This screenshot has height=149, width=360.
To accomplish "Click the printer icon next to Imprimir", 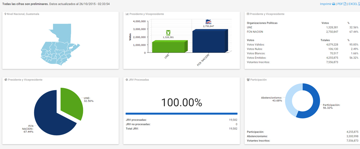I will [334, 4].
